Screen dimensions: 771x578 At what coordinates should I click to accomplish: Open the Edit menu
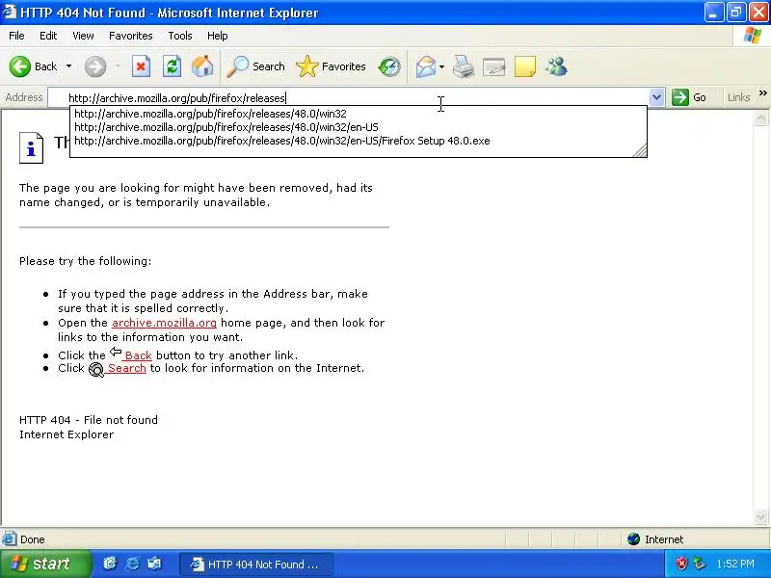pyautogui.click(x=48, y=36)
